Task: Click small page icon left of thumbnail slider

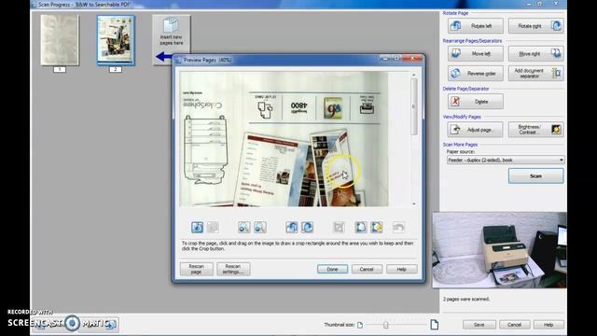Action: 360,325
